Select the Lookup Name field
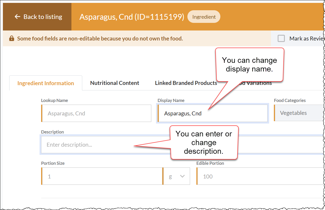325x210 pixels. (x=96, y=113)
